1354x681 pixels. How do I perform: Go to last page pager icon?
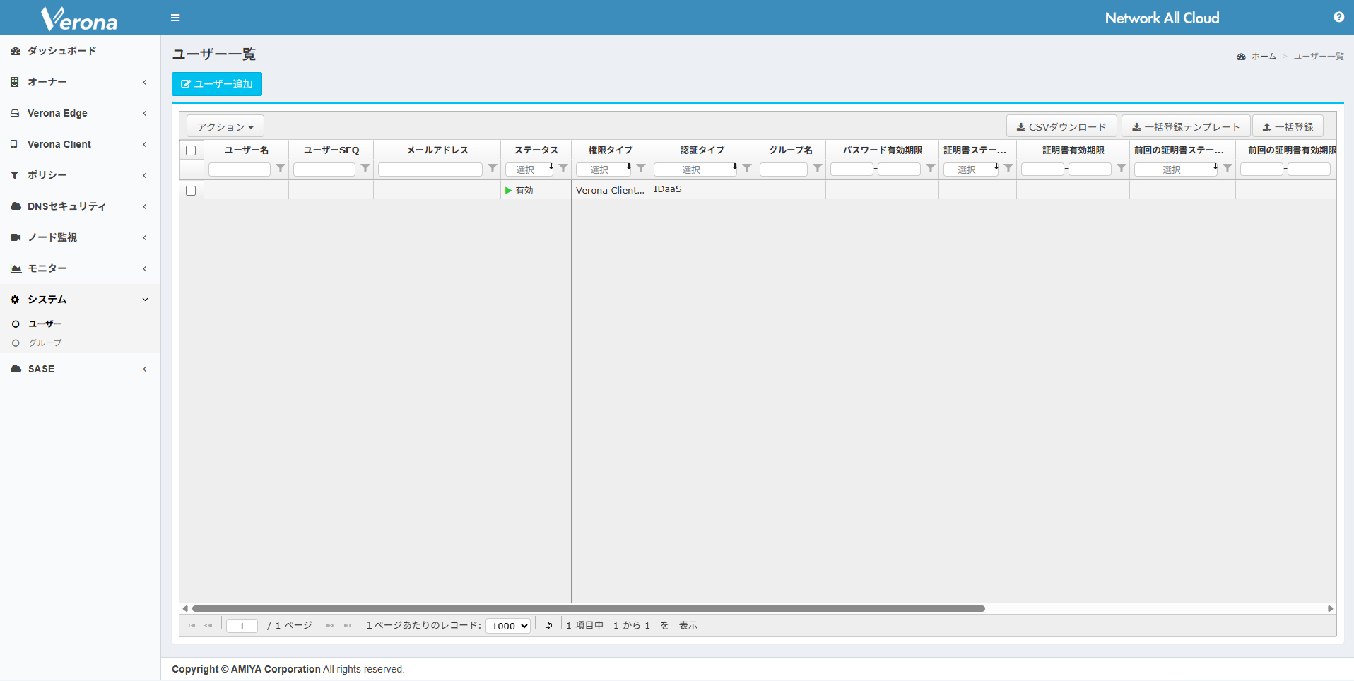pos(347,625)
